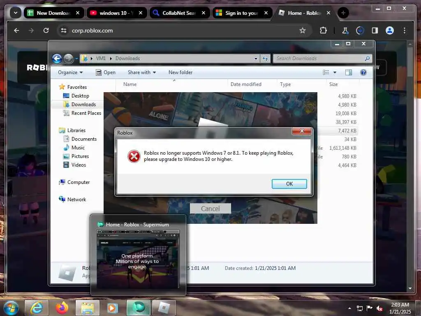The width and height of the screenshot is (421, 316).
Task: Toggle the browser side panel
Action: coord(375,30)
